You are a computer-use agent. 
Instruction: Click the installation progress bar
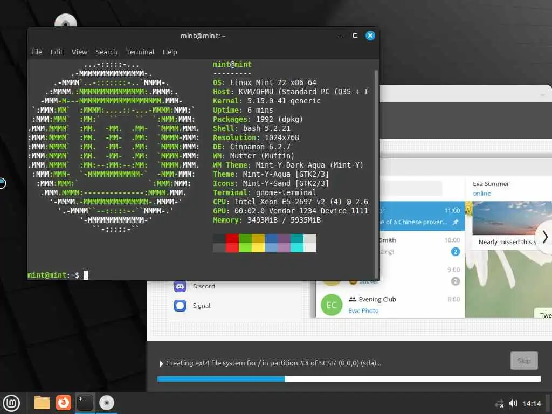pyautogui.click(x=349, y=379)
